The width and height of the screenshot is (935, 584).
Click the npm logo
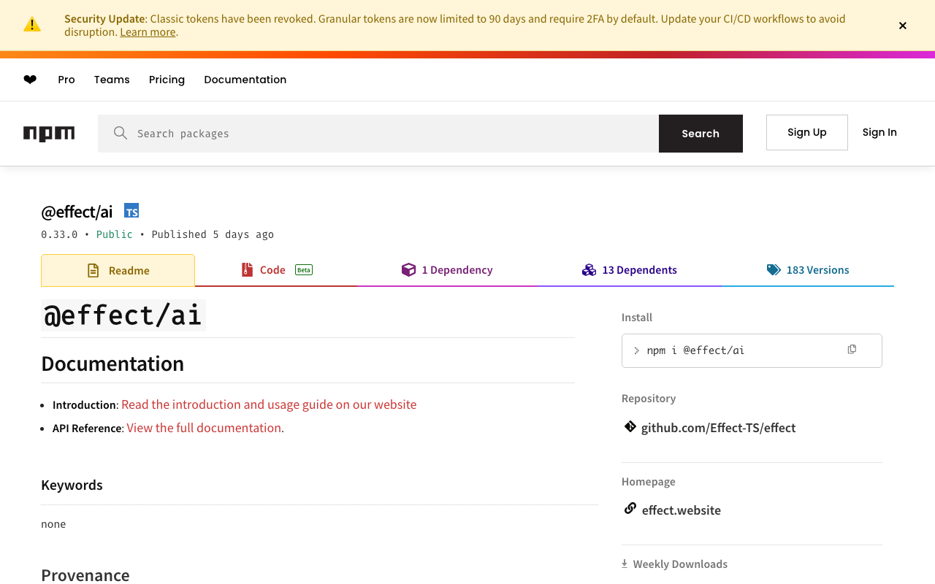click(x=49, y=134)
